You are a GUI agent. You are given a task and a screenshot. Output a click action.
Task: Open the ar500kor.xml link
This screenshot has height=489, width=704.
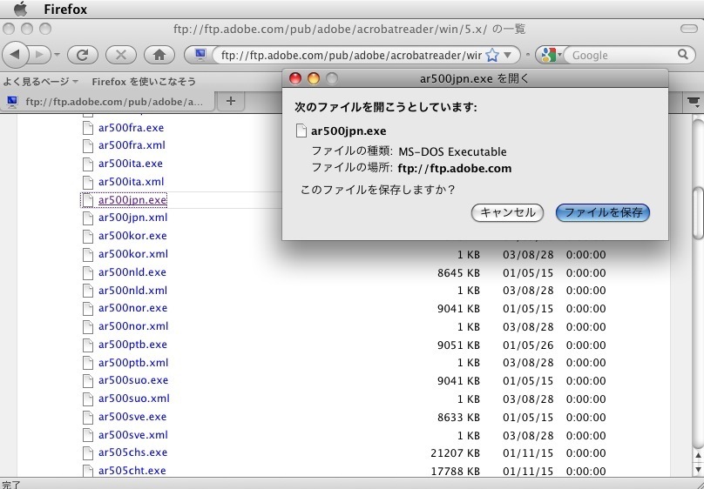(x=133, y=254)
